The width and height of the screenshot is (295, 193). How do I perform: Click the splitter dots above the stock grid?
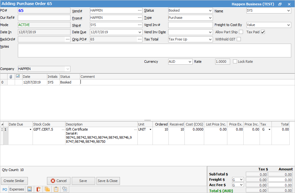pos(147,120)
